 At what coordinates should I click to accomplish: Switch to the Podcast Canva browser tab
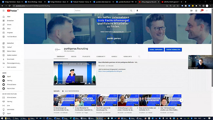pyautogui.click(x=81, y=2)
